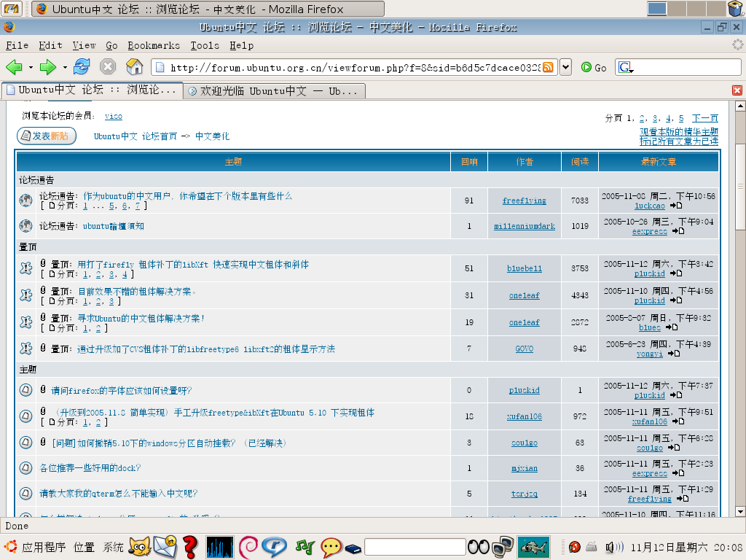Open the File menu
This screenshot has width=746, height=560.
(17, 45)
